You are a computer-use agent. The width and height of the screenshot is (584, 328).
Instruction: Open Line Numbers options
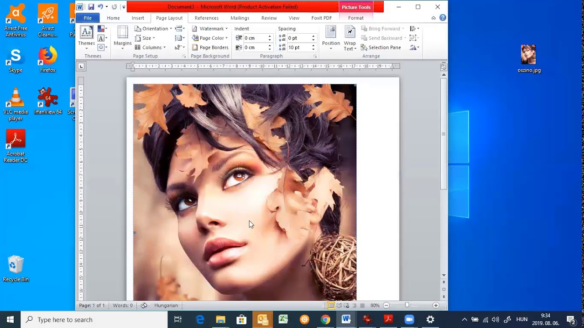click(x=180, y=38)
